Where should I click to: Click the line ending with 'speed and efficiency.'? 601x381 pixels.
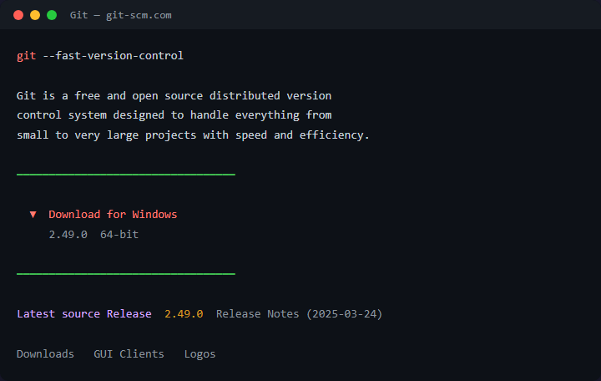(193, 135)
